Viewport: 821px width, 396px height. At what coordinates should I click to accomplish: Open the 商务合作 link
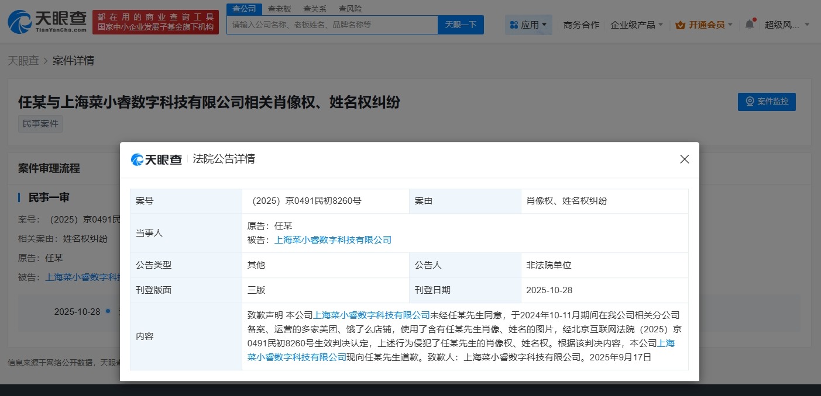(x=581, y=25)
